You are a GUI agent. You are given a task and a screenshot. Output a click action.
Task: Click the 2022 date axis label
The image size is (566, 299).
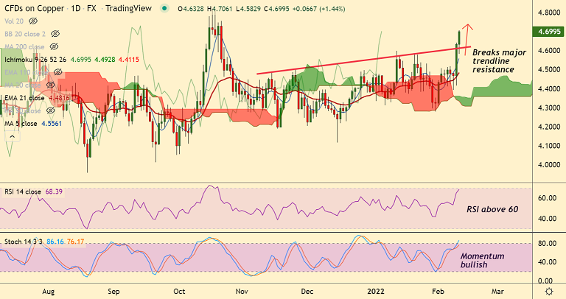click(x=375, y=292)
